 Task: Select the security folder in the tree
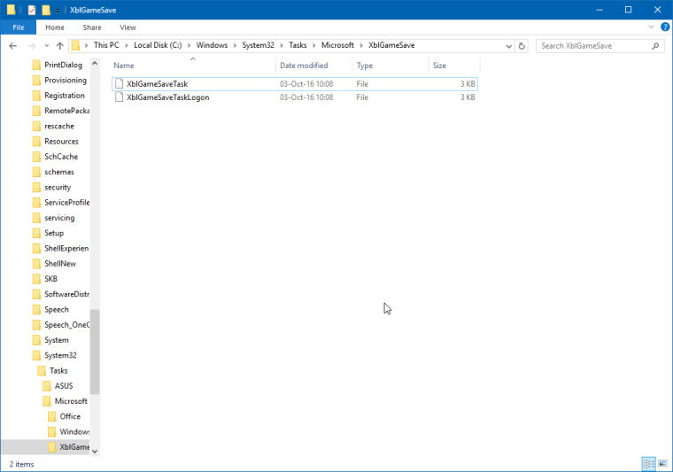click(58, 187)
